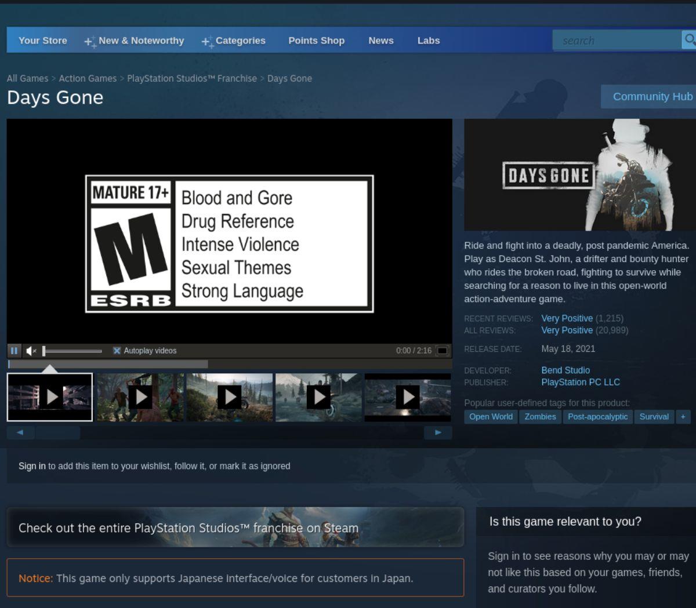Uncheck the Autoplay videos checkbox
696x608 pixels.
pos(117,350)
